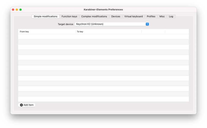
Task: Click the To key column header
Action: 109,31
